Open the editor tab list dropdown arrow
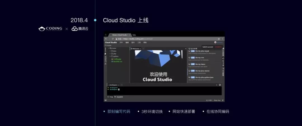The height and width of the screenshot is (126, 302). pos(186,49)
